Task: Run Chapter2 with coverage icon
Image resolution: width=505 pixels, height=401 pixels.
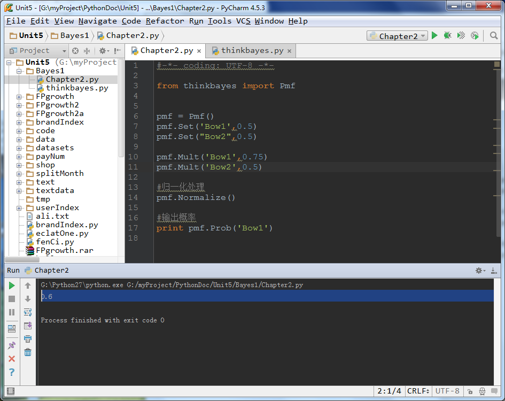Action: pyautogui.click(x=461, y=35)
